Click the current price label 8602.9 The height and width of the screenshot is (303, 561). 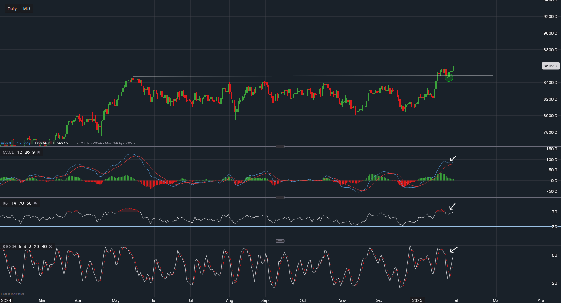tap(550, 66)
